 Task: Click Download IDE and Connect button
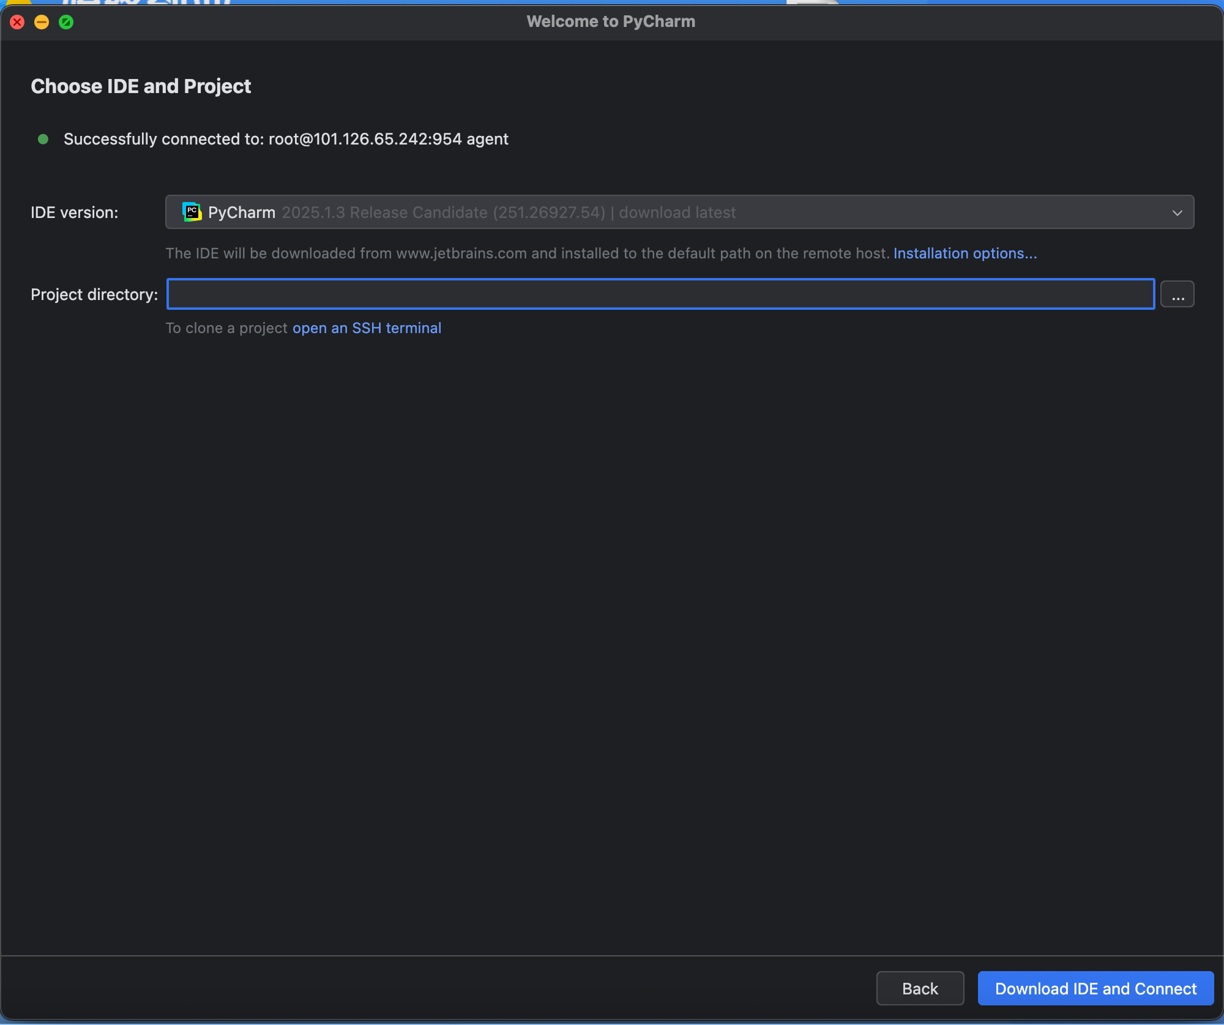coord(1095,988)
